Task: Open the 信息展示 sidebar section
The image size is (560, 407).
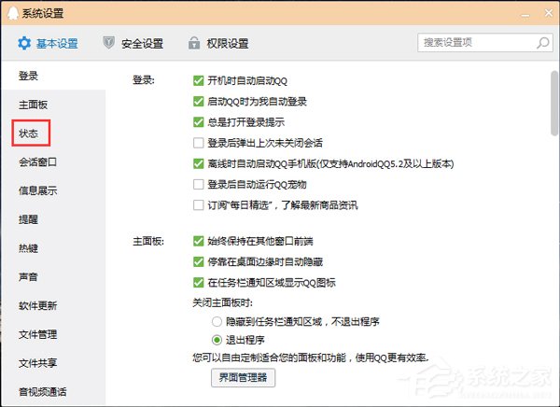Action: click(38, 190)
